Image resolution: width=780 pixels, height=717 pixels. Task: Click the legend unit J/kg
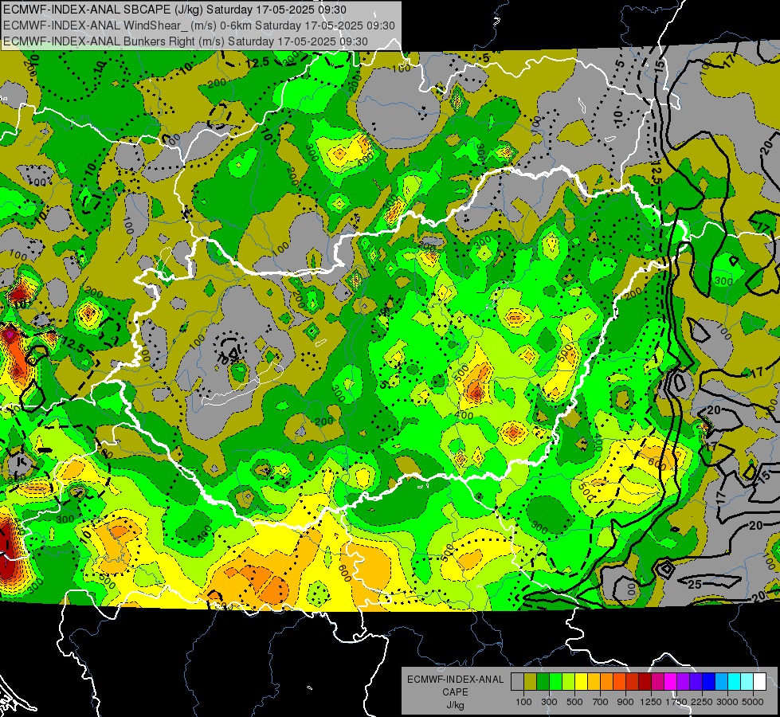455,706
